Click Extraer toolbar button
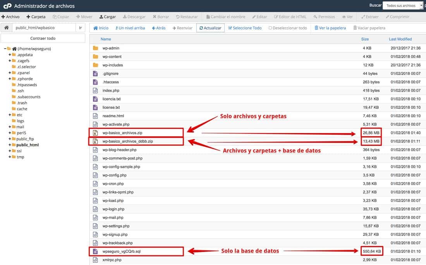The image size is (426, 265). [370, 17]
